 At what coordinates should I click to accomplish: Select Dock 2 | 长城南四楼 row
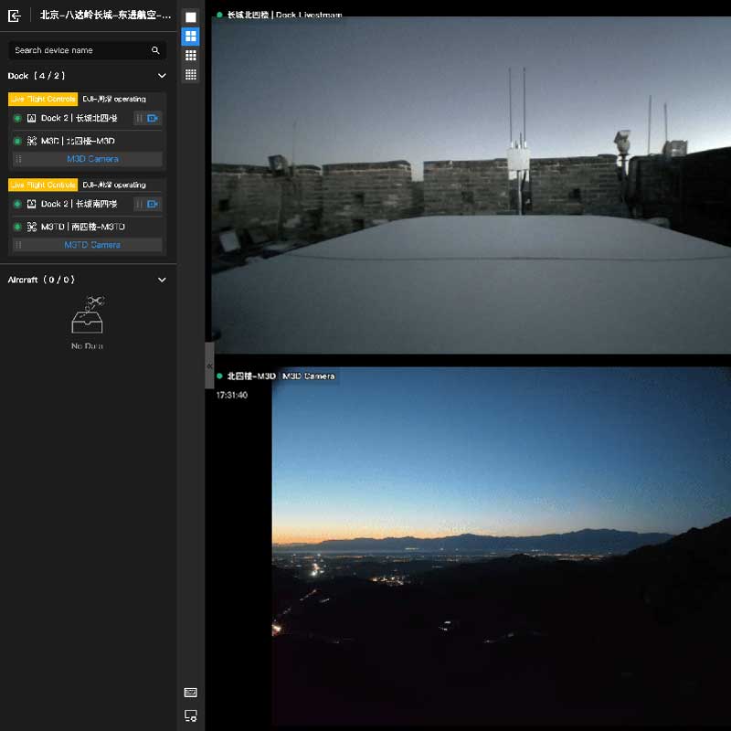coord(87,204)
